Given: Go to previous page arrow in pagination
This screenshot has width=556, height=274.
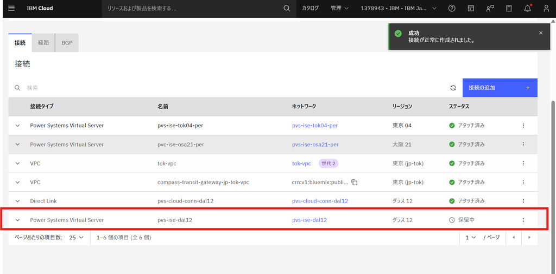Looking at the screenshot, I should [x=514, y=238].
